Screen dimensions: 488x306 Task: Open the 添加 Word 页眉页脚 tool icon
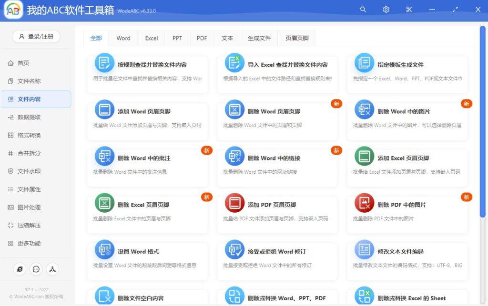pyautogui.click(x=104, y=110)
